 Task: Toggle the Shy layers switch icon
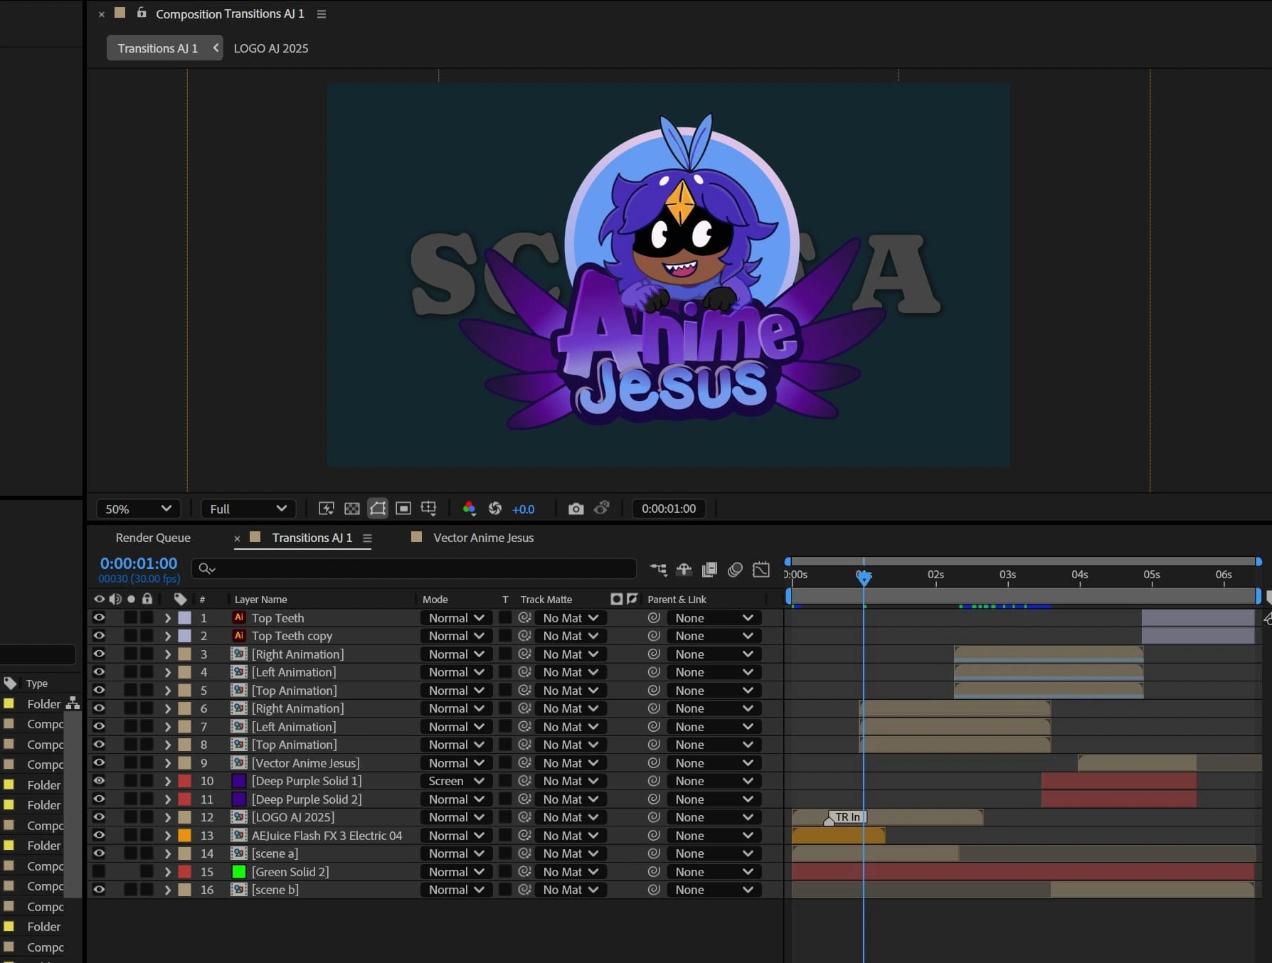[684, 569]
